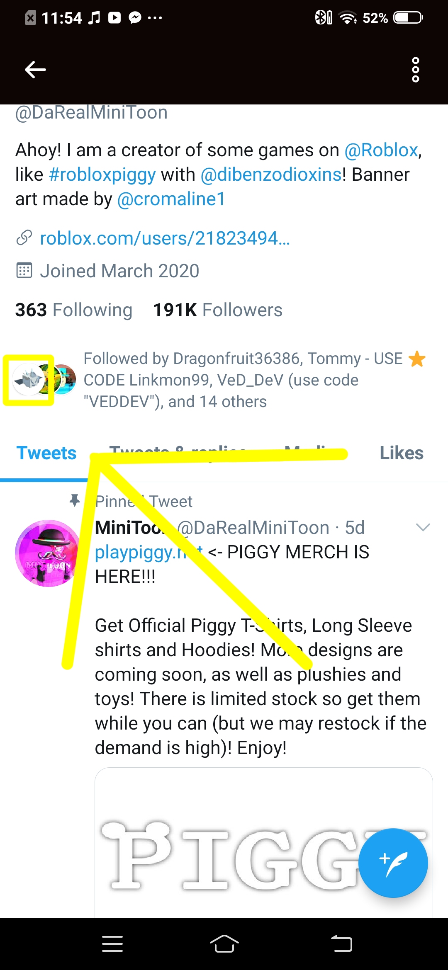
Task: View the 191K Followers list
Action: [x=218, y=310]
